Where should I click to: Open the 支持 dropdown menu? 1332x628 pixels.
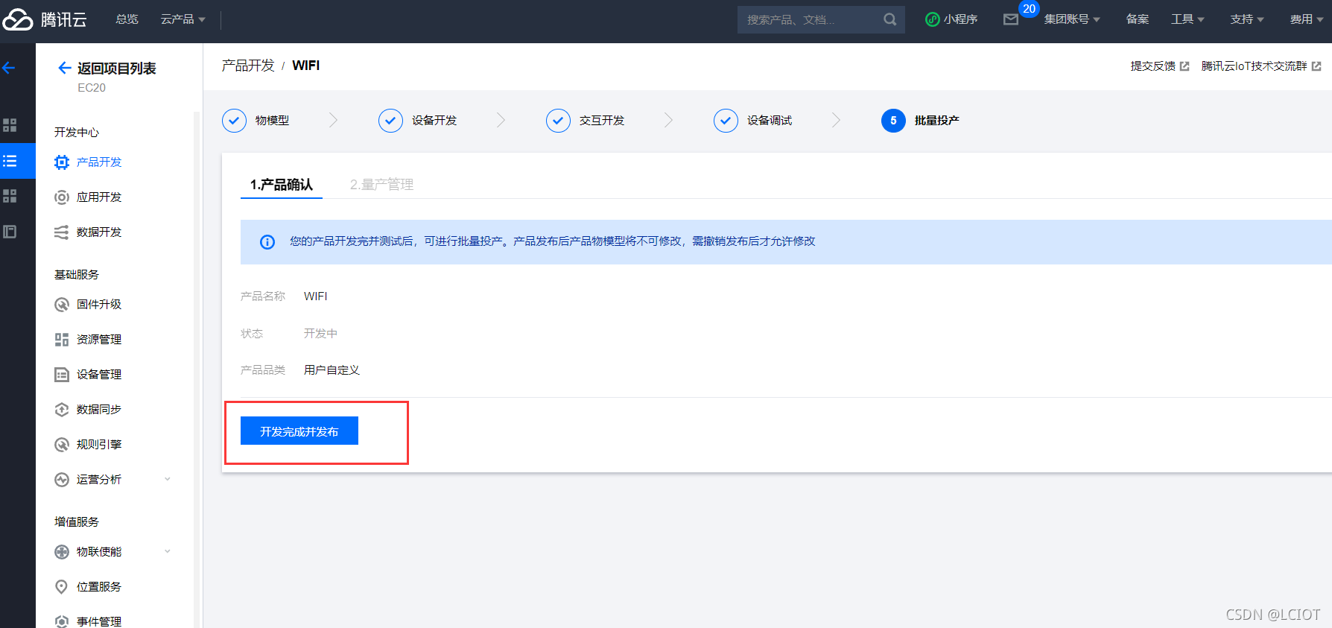tap(1247, 19)
